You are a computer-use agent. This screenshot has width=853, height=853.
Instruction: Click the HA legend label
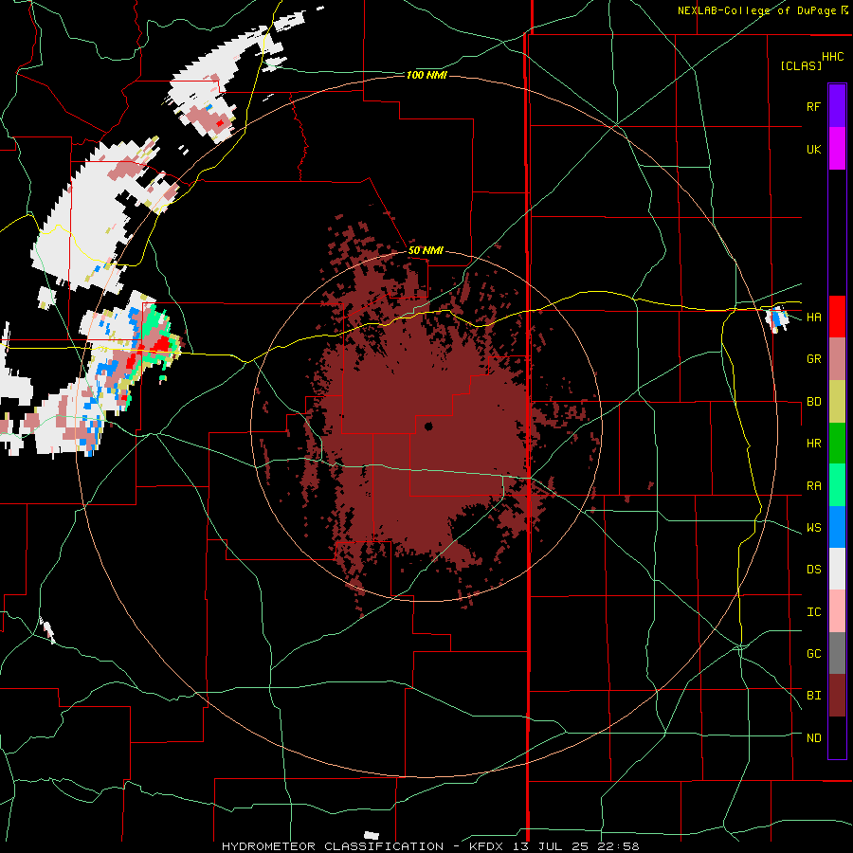coord(813,318)
